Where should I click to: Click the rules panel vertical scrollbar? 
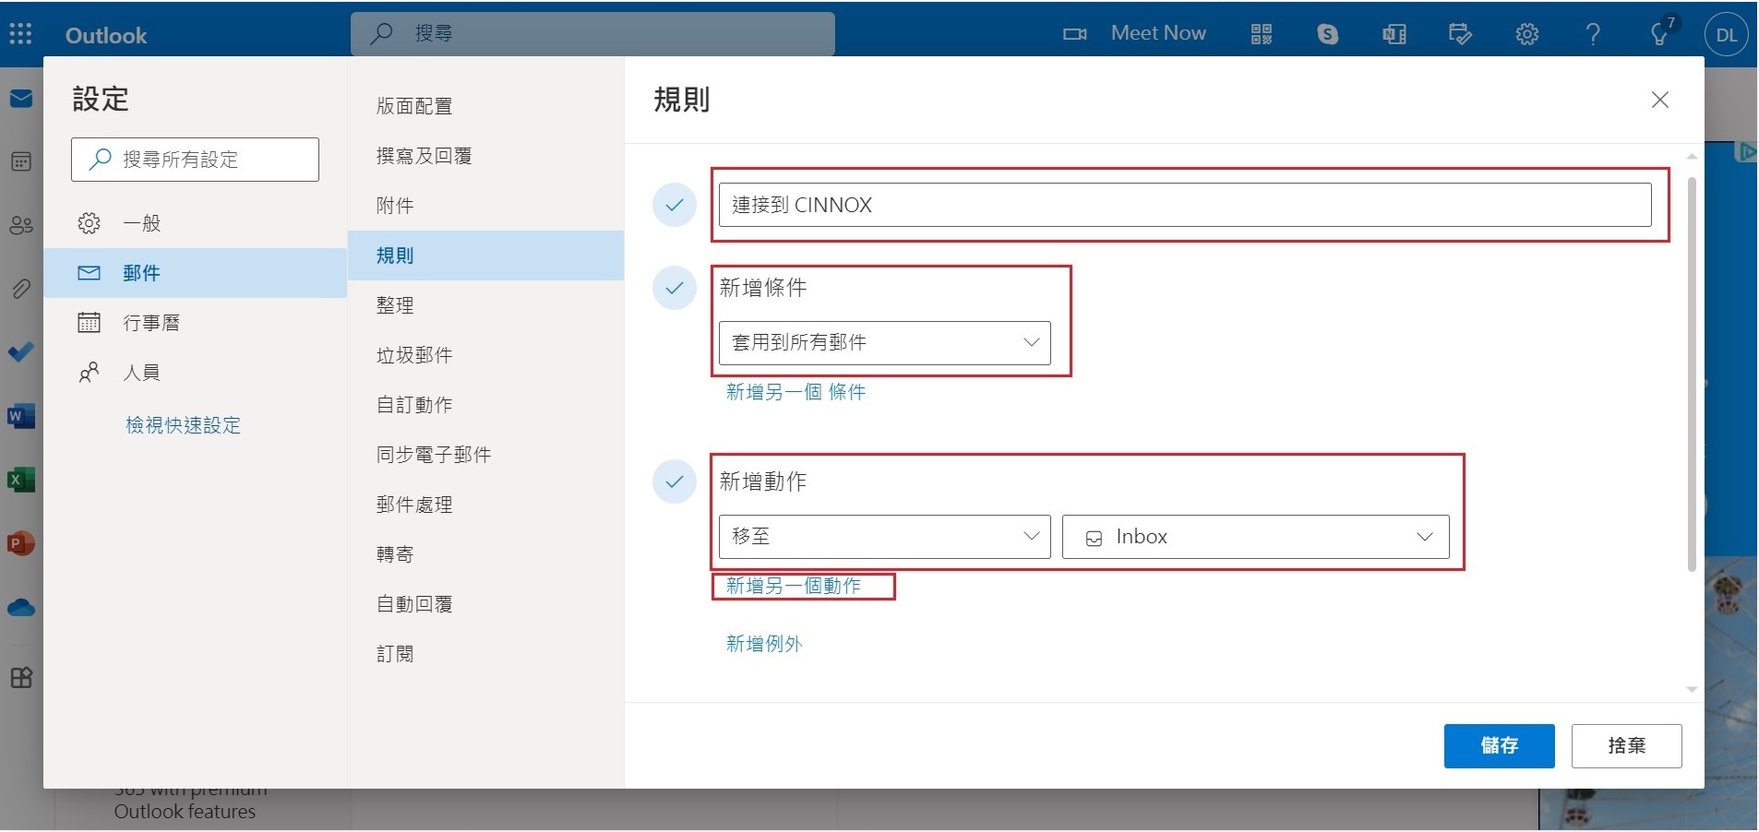(x=1692, y=369)
